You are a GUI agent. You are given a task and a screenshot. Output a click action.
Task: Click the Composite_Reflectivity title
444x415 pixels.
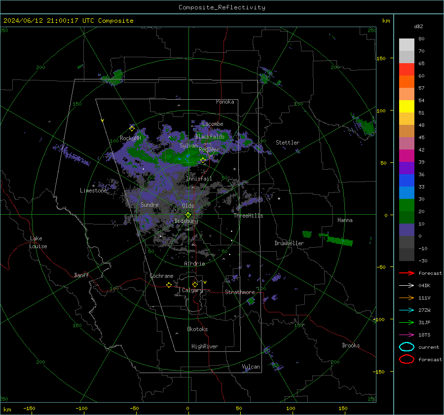click(x=222, y=7)
